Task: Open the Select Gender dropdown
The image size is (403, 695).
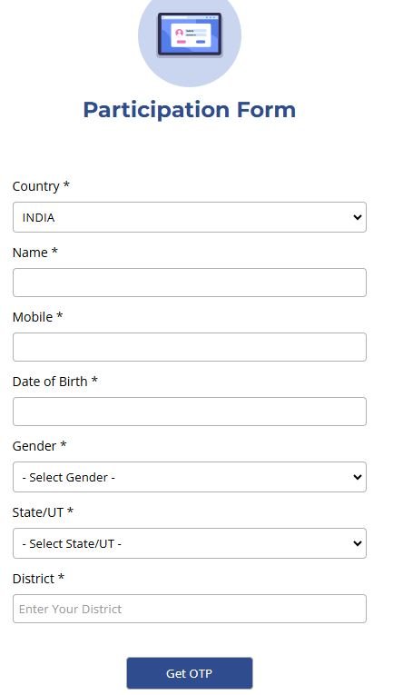Action: click(190, 477)
